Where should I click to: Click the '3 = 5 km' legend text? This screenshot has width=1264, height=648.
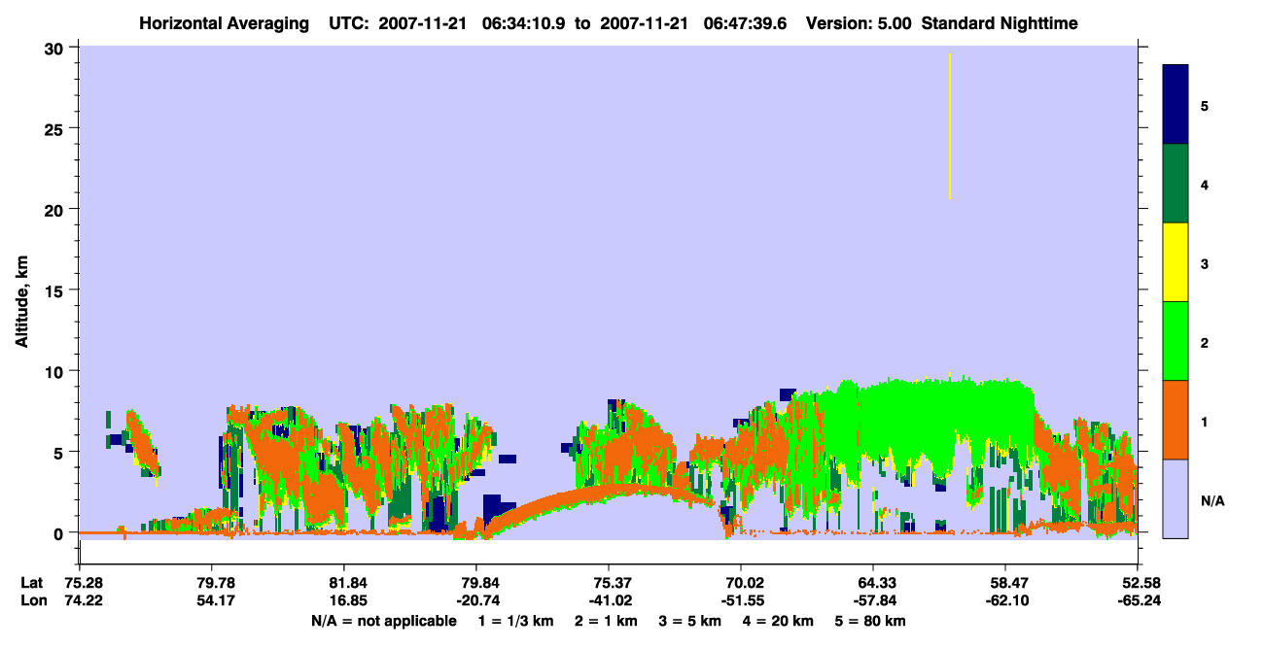point(691,621)
